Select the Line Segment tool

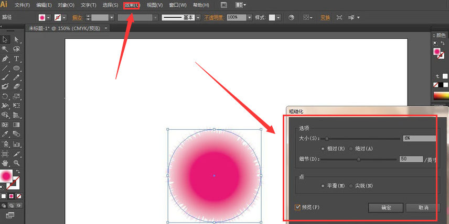point(5,68)
